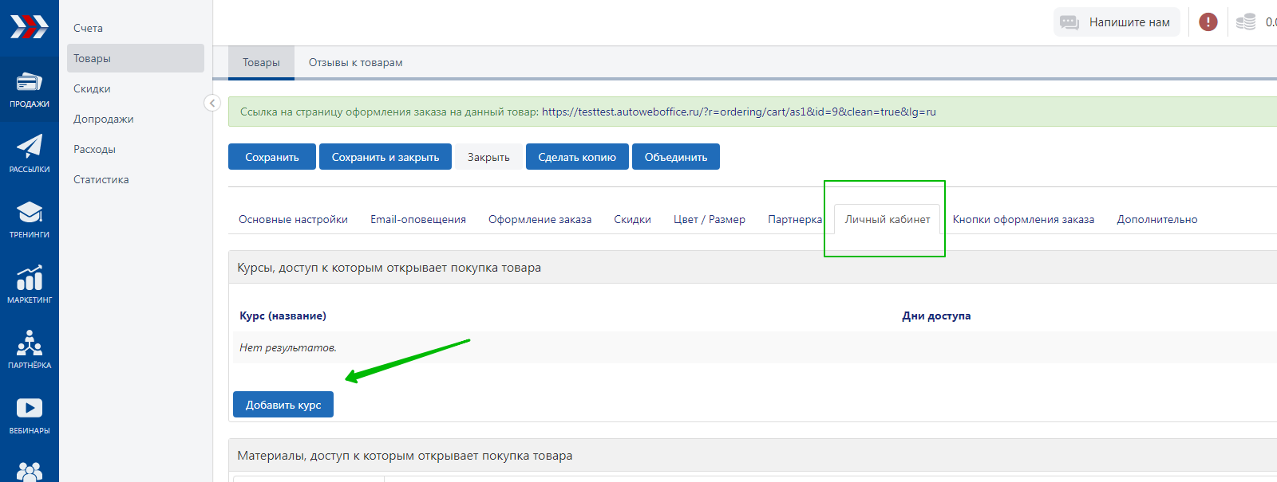1277x482 pixels.
Task: Open the Тренинги graduation cap icon
Action: pos(30,213)
